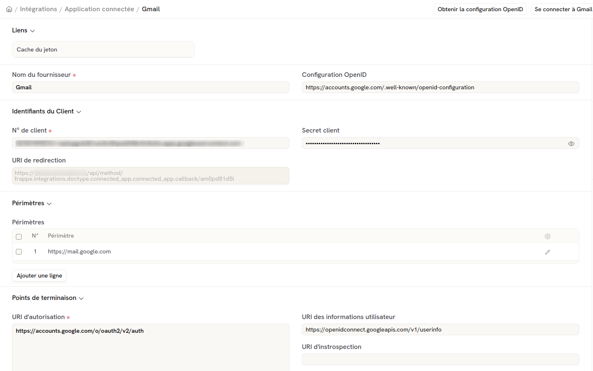Viewport: 593px width, 371px height.
Task: Focus the N° de client field
Action: pos(151,143)
